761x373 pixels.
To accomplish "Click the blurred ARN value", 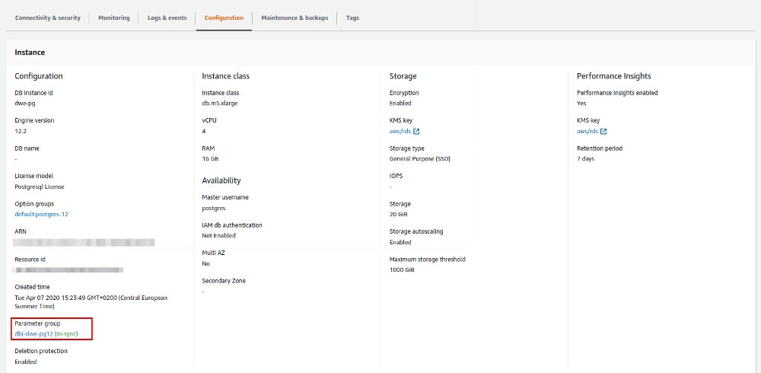I will coord(84,242).
